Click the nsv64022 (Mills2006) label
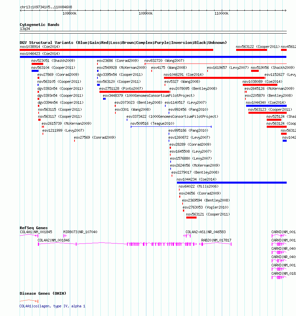This screenshot has height=316, width=296. (x=199, y=186)
